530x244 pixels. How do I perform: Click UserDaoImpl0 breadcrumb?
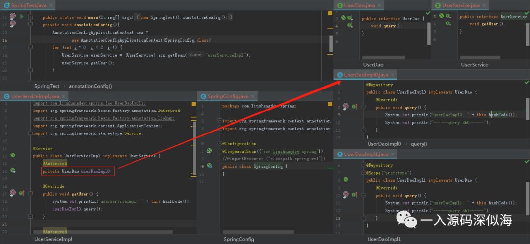click(384, 144)
